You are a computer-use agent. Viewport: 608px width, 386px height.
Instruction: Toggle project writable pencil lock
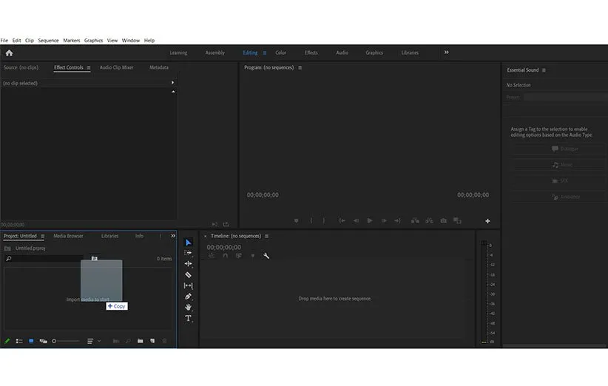pos(7,341)
